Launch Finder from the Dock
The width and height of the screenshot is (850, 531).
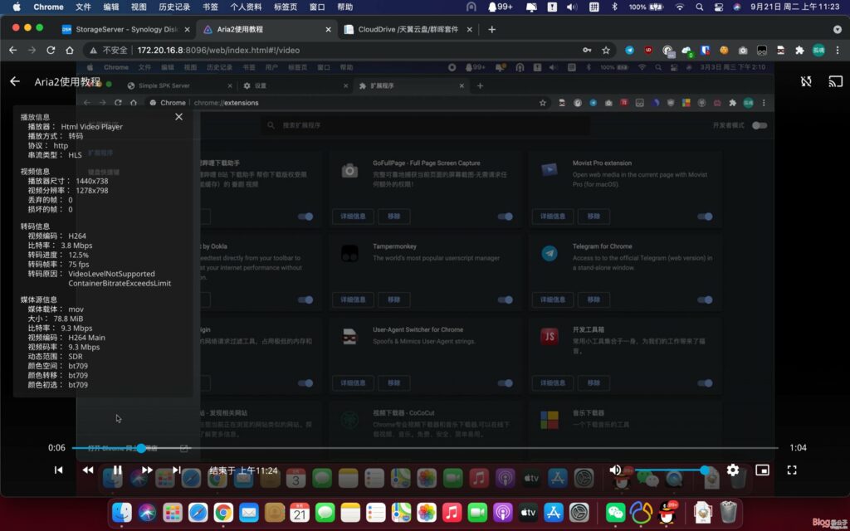(121, 512)
